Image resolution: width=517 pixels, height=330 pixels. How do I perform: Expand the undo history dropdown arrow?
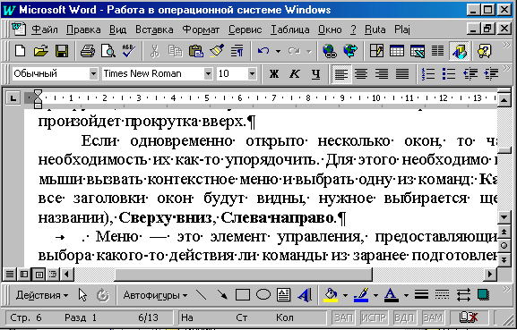[278, 51]
